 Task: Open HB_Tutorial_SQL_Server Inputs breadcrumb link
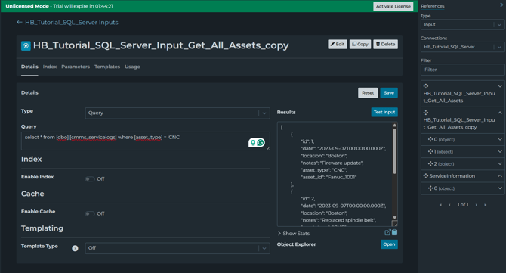click(72, 22)
